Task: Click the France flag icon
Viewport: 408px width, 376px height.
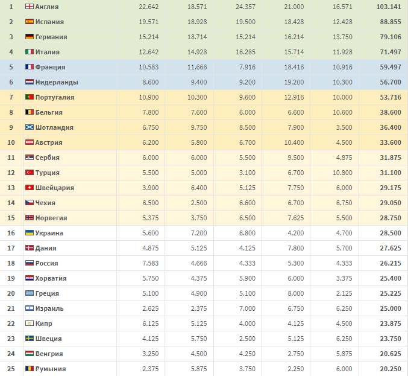Action: pyautogui.click(x=30, y=67)
